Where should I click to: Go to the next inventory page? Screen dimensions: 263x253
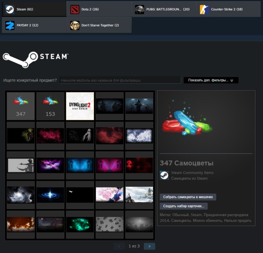tap(149, 246)
